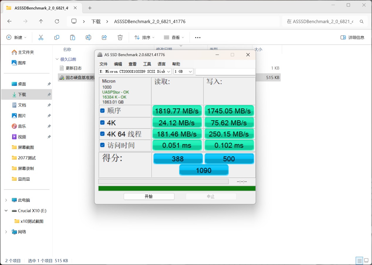Click the Copy icon in Explorer toolbar

point(57,37)
